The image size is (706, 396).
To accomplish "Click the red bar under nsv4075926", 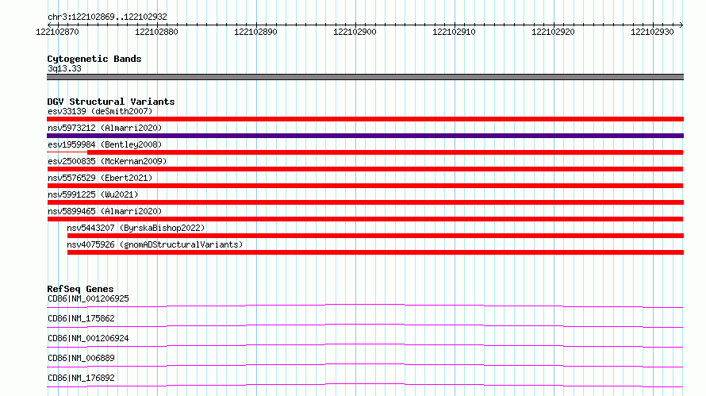I will (375, 252).
